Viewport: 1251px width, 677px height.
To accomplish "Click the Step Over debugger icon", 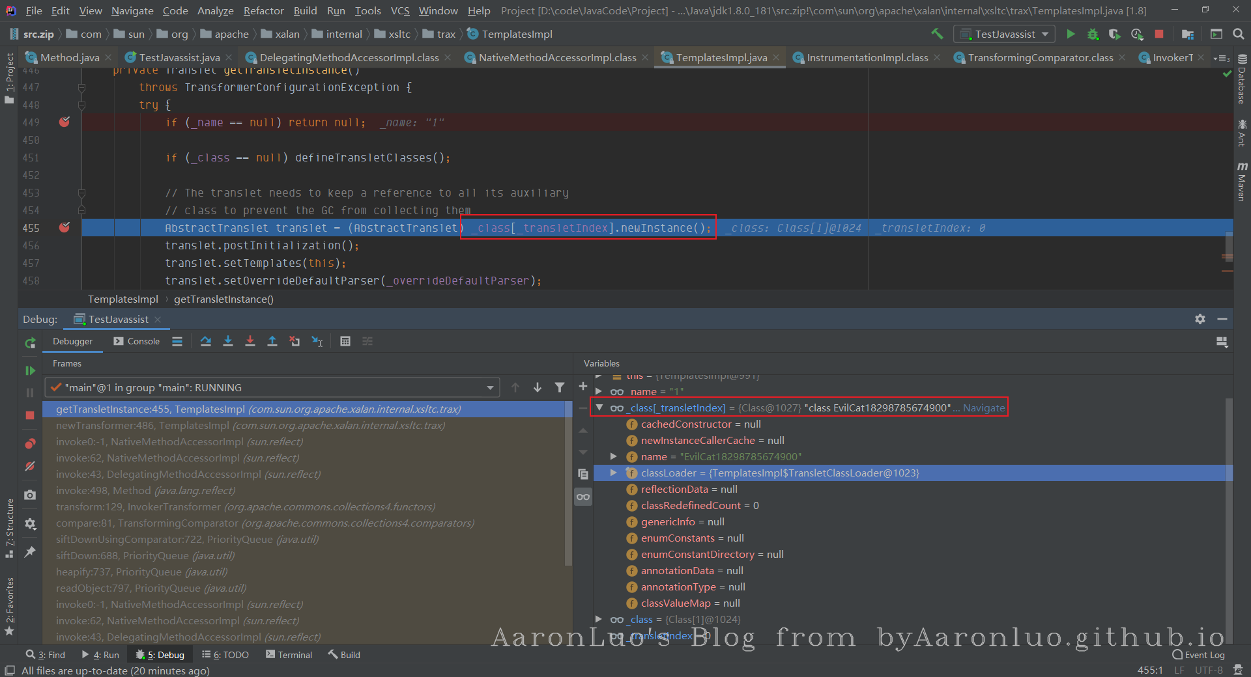I will [206, 341].
